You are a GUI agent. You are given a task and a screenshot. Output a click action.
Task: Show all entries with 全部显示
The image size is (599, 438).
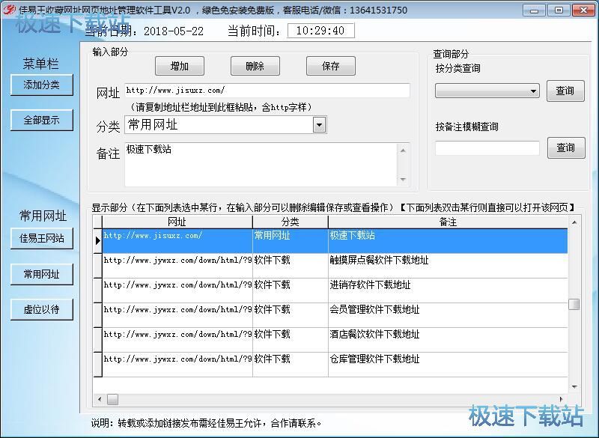point(42,121)
